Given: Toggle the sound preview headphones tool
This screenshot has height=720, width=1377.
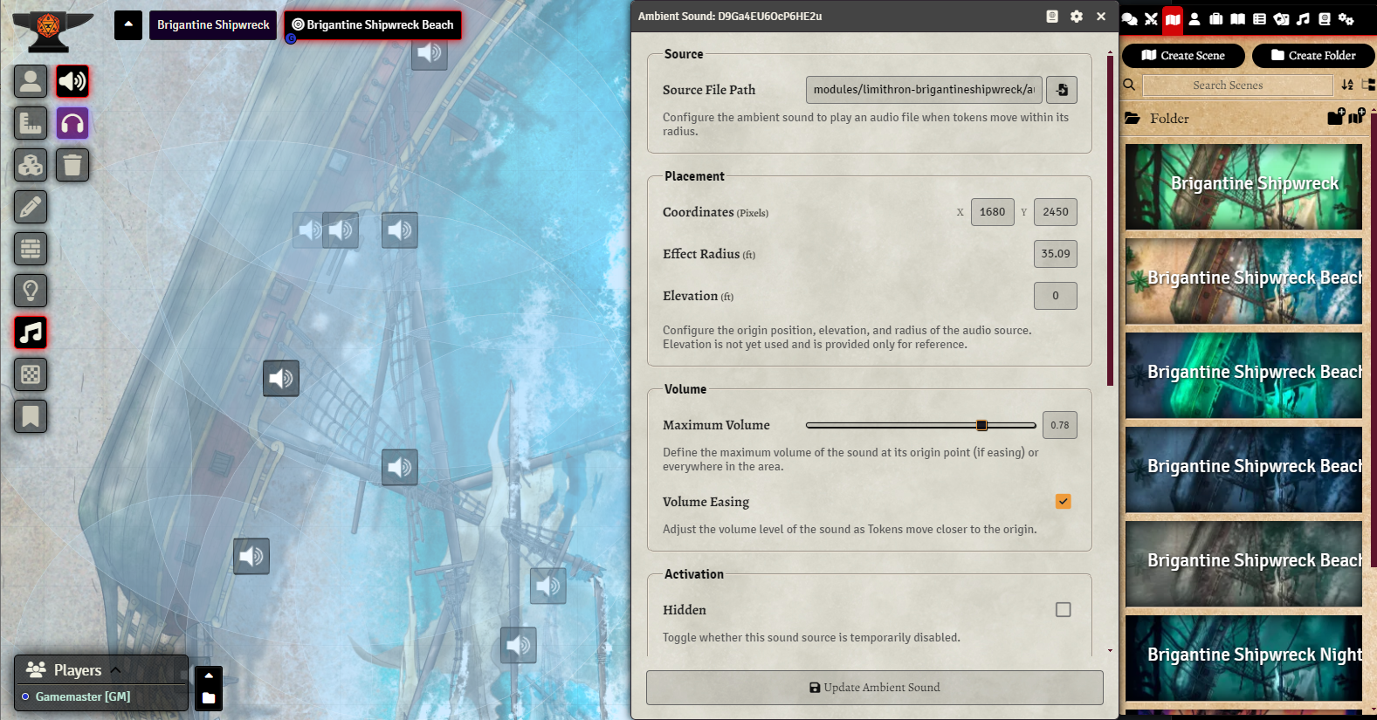Looking at the screenshot, I should pyautogui.click(x=72, y=123).
